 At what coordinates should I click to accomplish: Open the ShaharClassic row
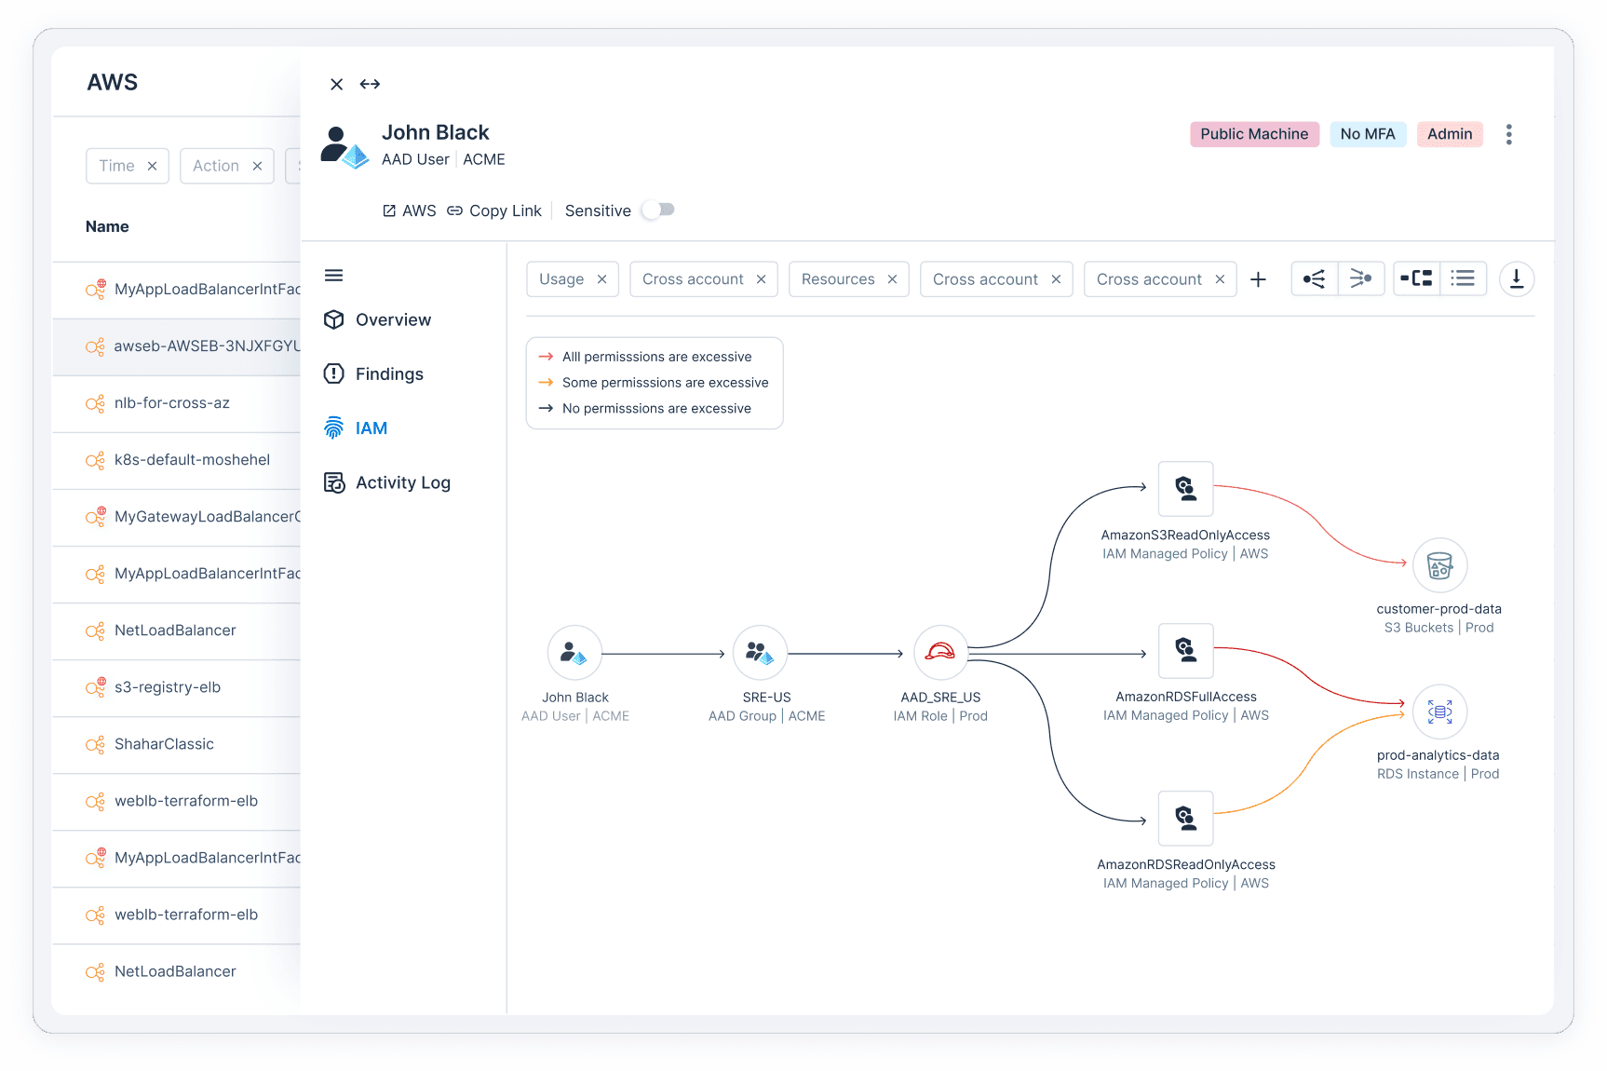pos(177,744)
